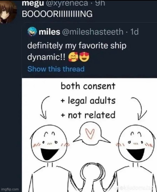This screenshot has height=192, width=157.
Task: Click the miles display name
Action: point(50,32)
